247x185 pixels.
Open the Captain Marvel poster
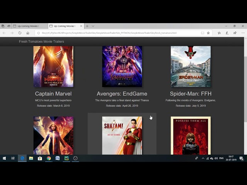(53, 67)
